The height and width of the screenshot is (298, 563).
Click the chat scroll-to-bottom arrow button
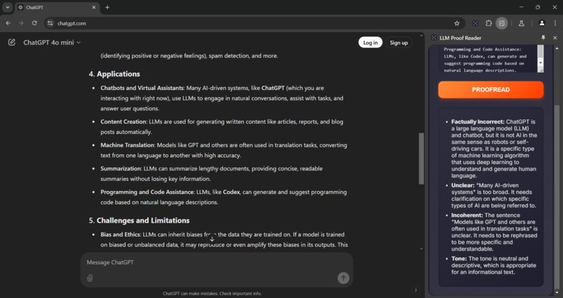[212, 239]
